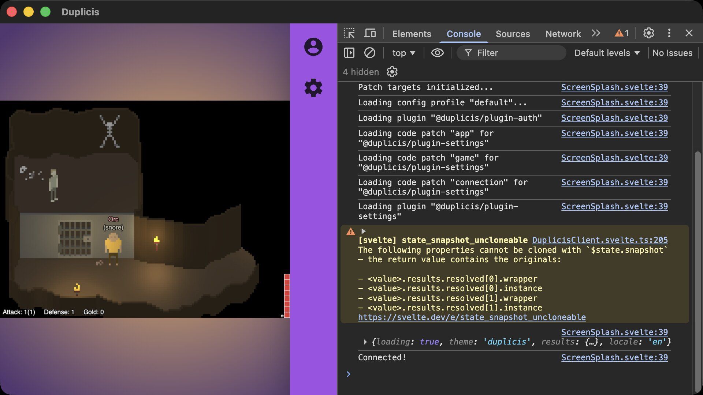Toggle the console sidebar panel
703x395 pixels.
click(349, 53)
